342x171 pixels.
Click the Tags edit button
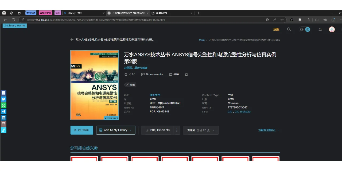(130, 85)
